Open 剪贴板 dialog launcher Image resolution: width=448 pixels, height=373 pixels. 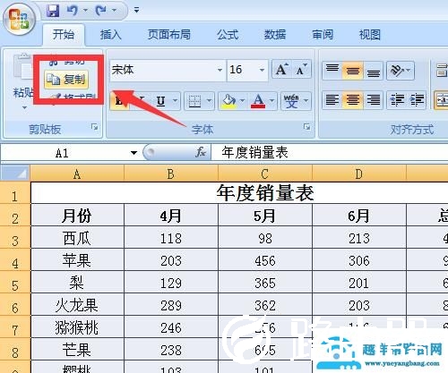pos(95,127)
